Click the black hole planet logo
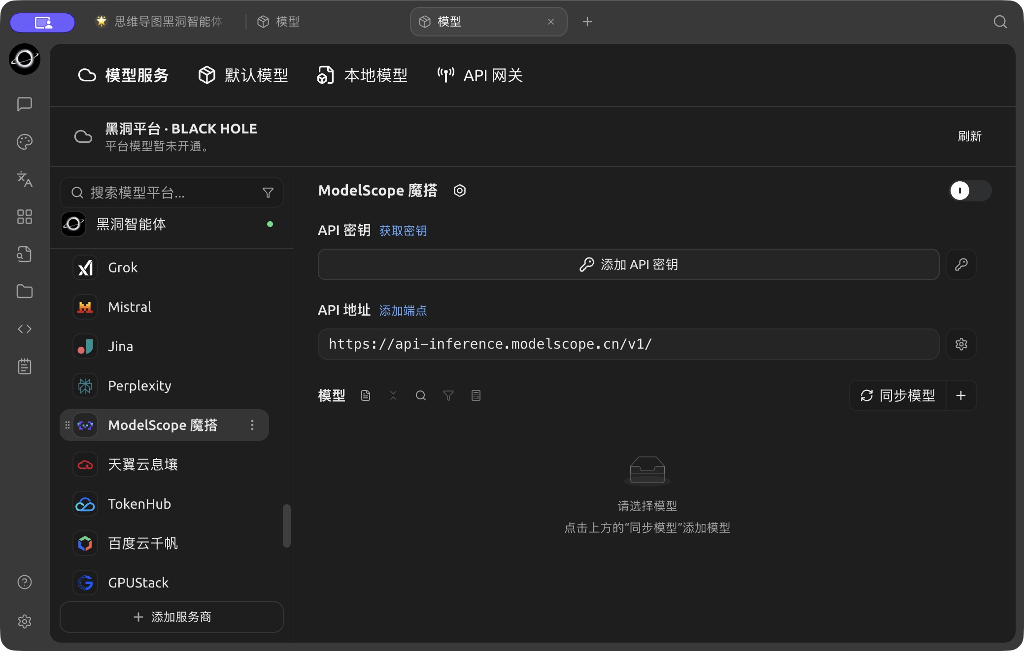The height and width of the screenshot is (651, 1024). point(25,59)
